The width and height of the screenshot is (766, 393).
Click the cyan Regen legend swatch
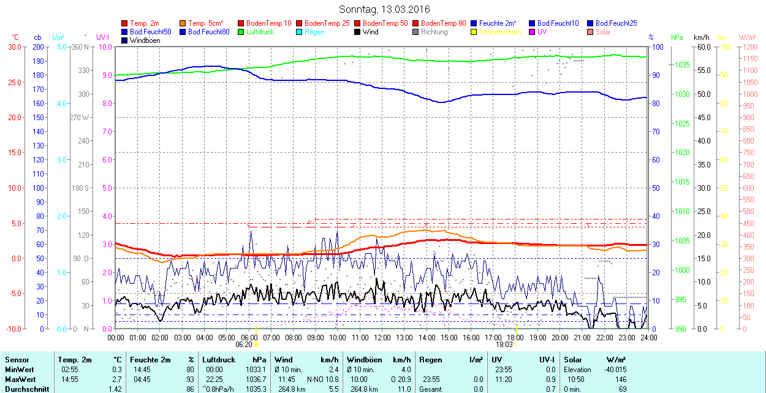tap(300, 32)
